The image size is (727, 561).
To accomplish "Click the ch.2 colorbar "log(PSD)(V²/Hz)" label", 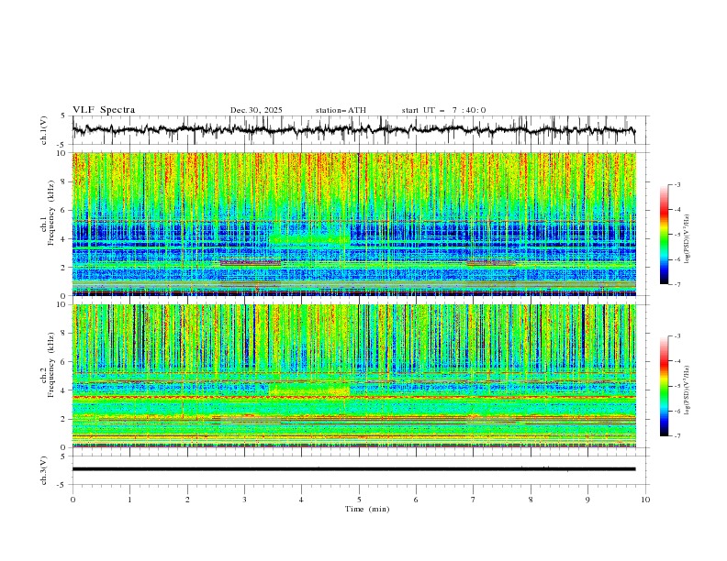I will point(688,390).
